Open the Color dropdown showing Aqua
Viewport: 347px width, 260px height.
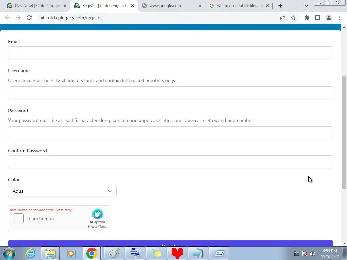[x=62, y=191]
